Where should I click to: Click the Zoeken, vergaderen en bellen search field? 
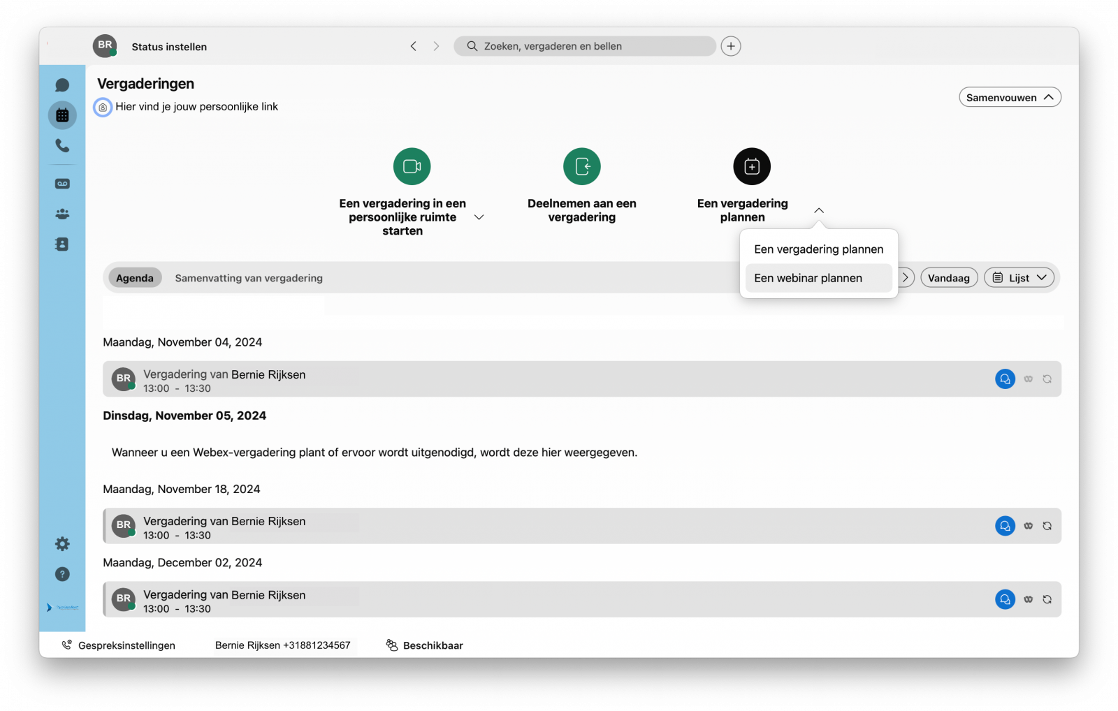click(584, 46)
